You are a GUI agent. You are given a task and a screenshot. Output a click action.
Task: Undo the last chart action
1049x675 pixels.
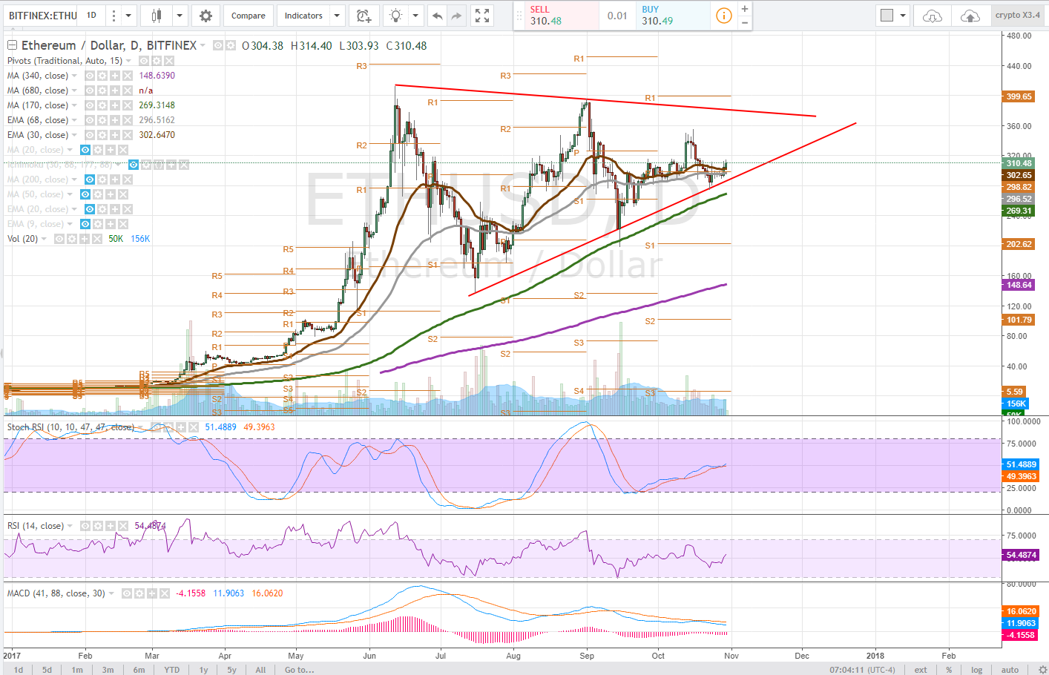[437, 16]
